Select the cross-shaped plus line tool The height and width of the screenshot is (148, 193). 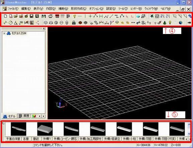pyautogui.click(x=90, y=16)
